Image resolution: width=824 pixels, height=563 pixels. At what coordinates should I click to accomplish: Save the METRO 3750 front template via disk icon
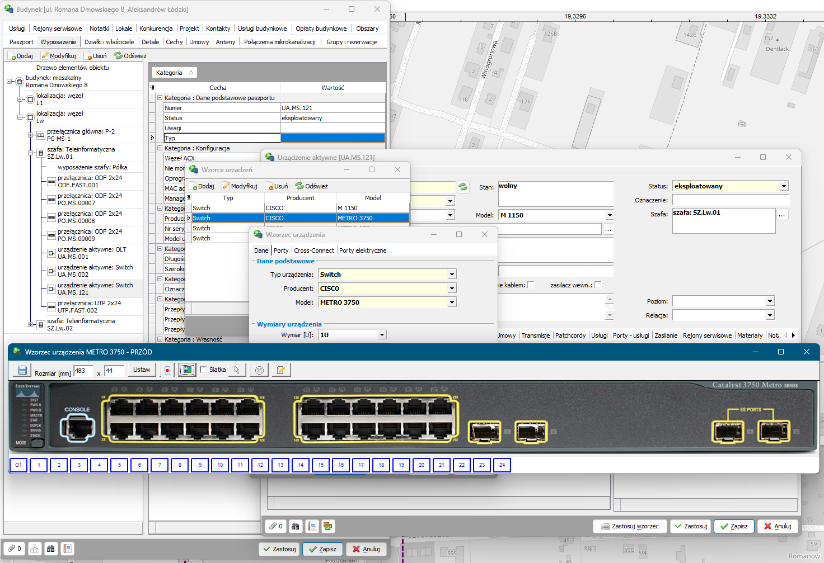(22, 370)
